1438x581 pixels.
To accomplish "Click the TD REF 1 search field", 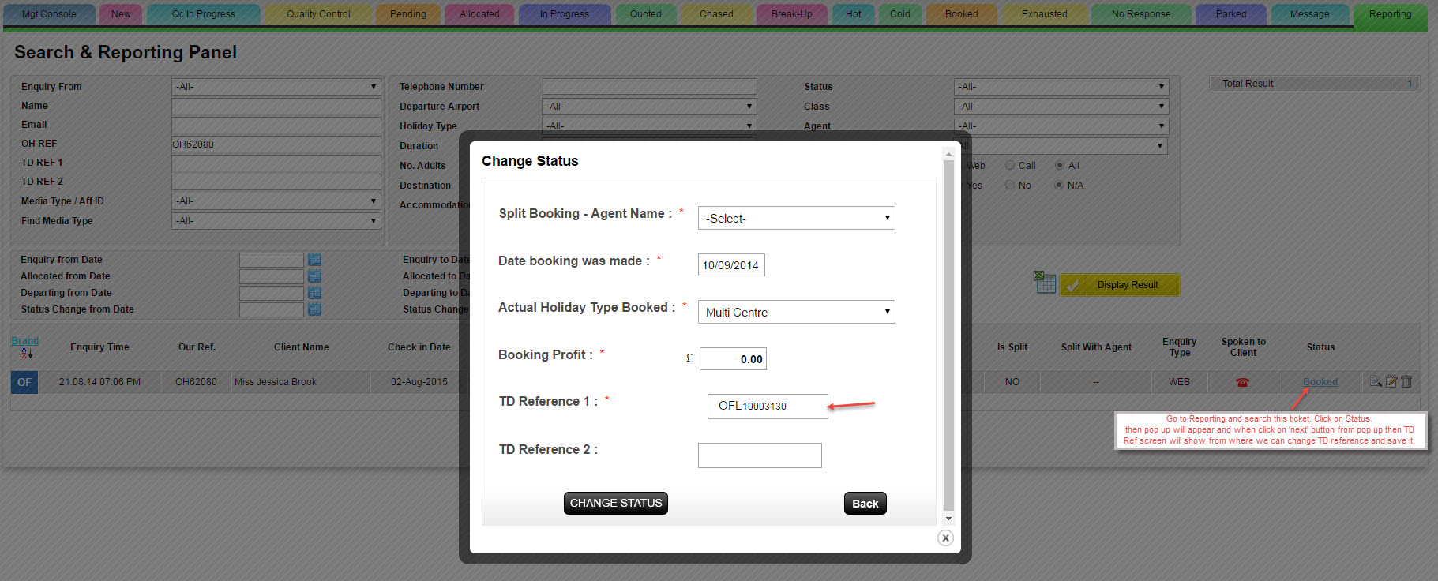I will [x=276, y=163].
